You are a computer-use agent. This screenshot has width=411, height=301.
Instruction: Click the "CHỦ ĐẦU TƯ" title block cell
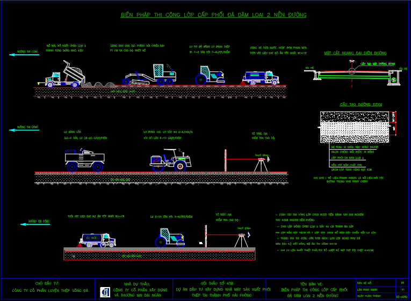point(48,288)
